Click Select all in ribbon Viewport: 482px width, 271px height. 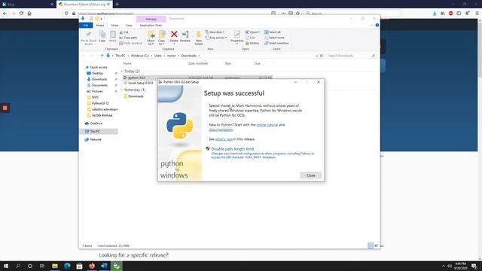[x=273, y=32]
